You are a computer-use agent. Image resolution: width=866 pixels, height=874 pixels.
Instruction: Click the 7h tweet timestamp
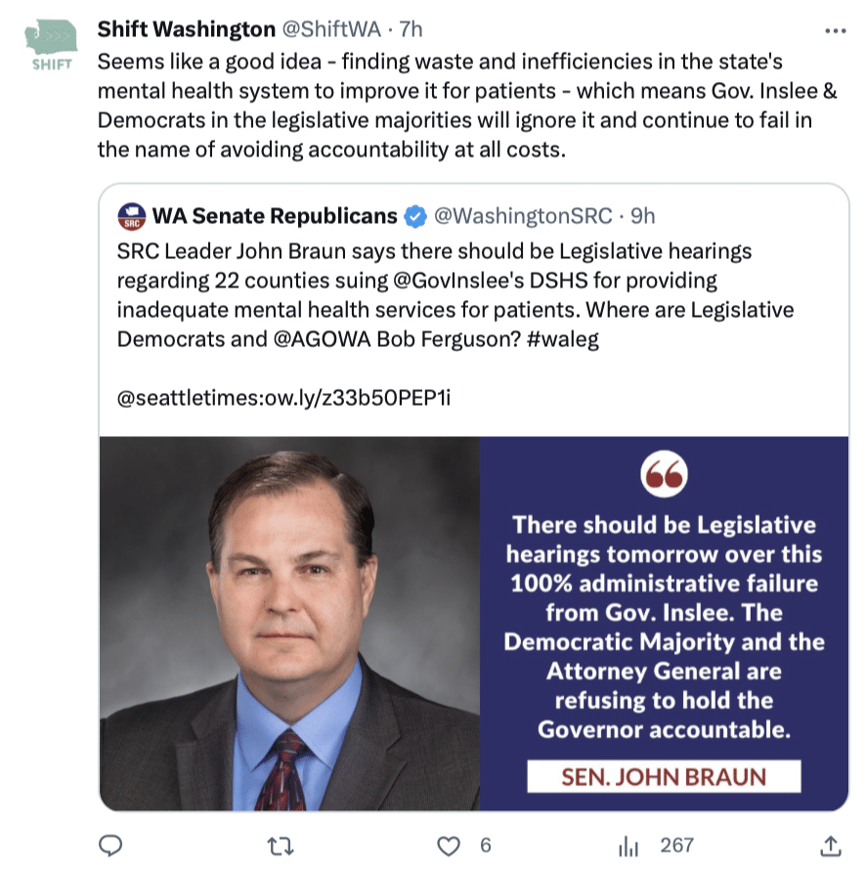click(x=411, y=30)
